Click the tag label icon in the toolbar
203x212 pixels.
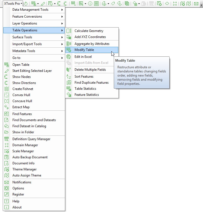pyautogui.click(x=113, y=4)
